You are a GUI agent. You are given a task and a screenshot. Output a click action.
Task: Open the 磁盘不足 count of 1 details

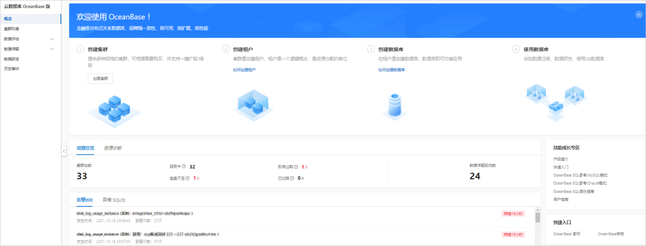click(197, 178)
